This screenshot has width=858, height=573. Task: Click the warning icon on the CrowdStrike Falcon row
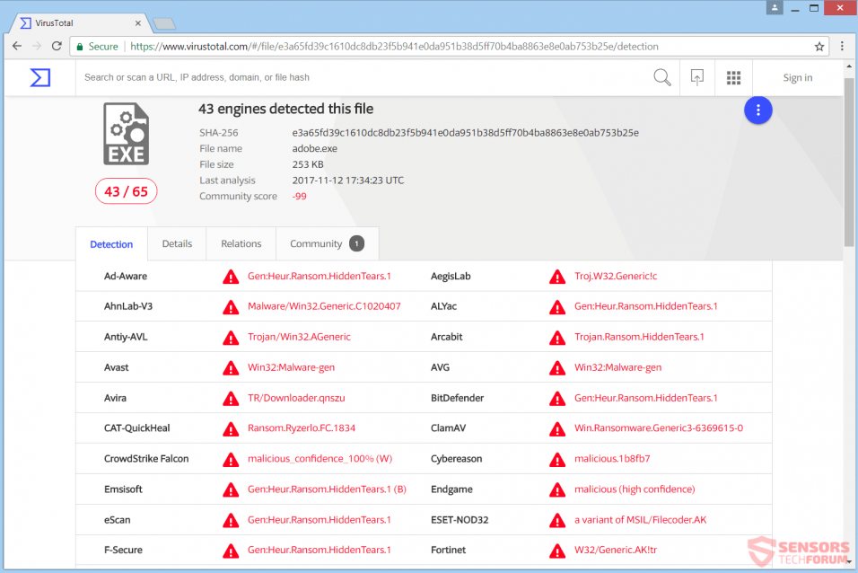(x=231, y=458)
